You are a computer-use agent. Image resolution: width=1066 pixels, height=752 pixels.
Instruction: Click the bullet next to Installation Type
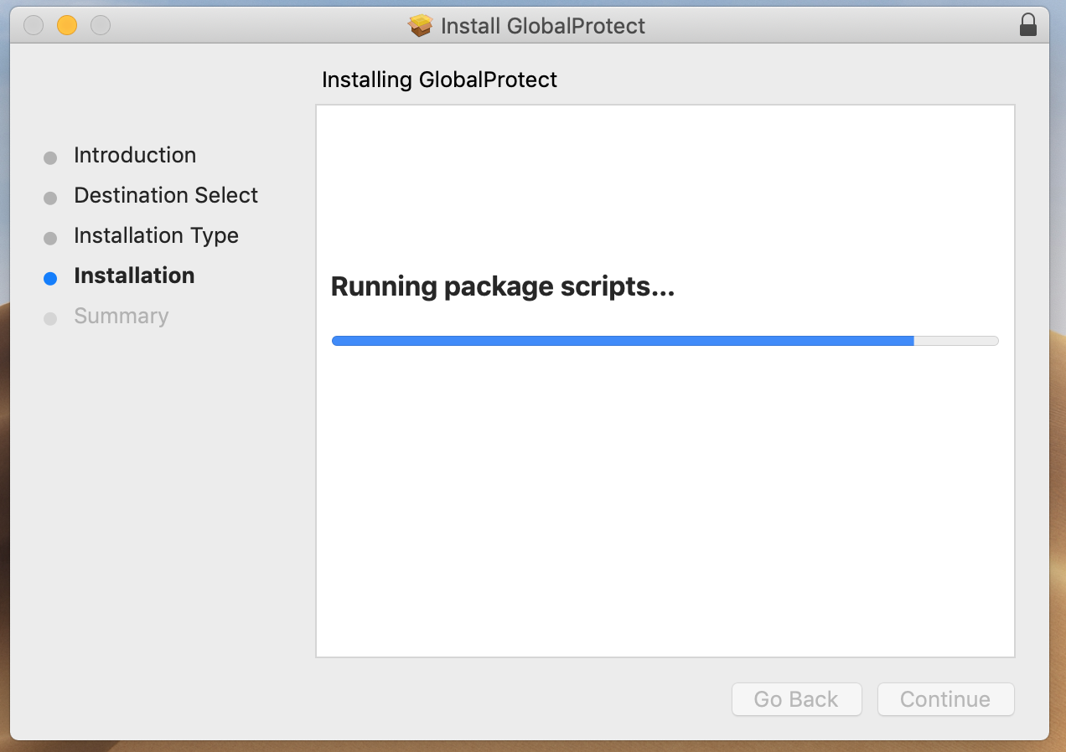tap(50, 239)
